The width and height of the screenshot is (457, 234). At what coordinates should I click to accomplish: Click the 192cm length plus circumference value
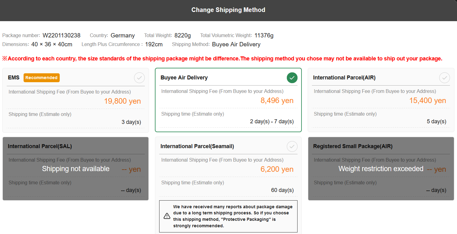tap(154, 44)
